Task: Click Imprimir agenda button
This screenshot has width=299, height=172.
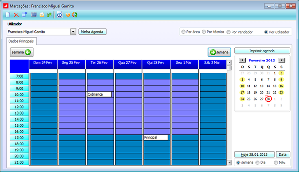Action: pyautogui.click(x=262, y=51)
